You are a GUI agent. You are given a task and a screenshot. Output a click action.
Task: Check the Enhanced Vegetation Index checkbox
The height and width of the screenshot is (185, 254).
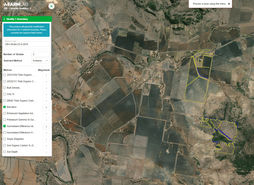[5, 114]
